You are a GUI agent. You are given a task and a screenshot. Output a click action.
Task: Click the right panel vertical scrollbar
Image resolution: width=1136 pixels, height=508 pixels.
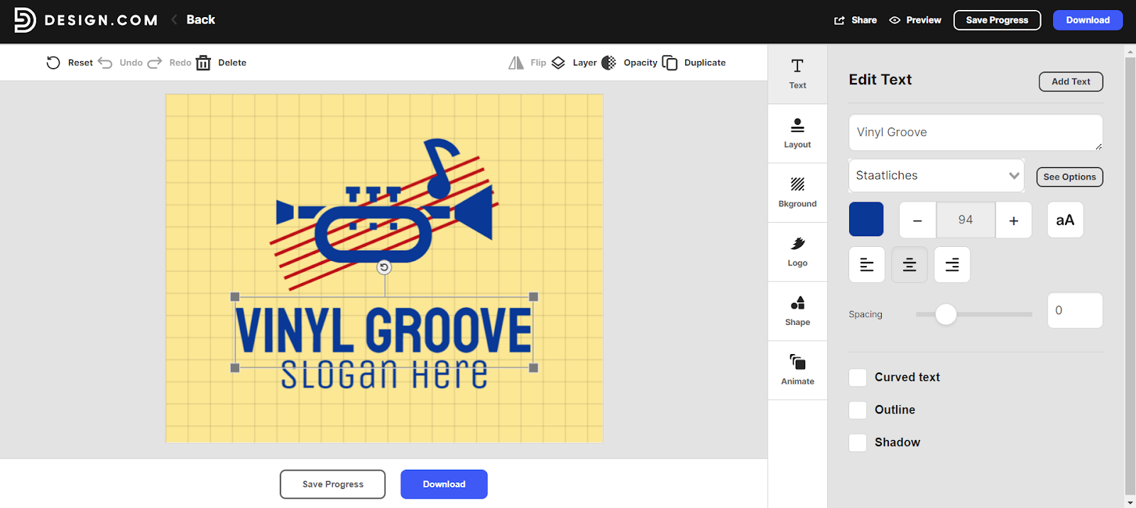tap(1130, 277)
